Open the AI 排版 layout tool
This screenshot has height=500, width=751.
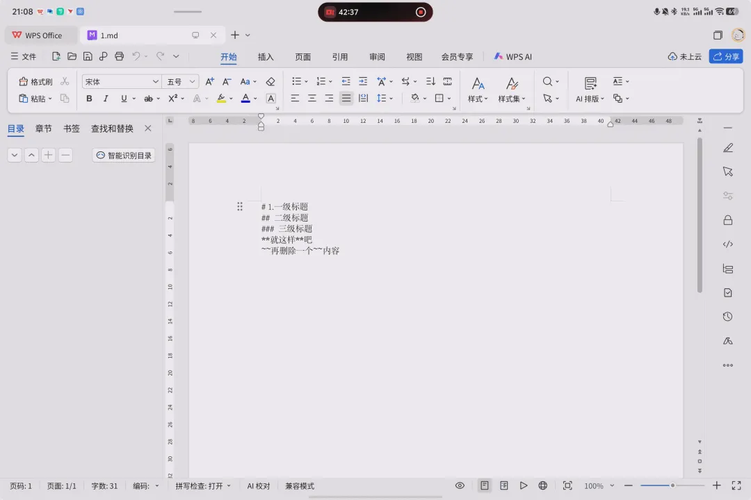coord(590,90)
